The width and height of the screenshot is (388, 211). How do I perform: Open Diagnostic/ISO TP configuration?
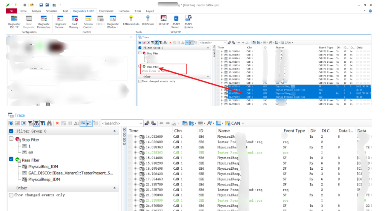[x=14, y=22]
